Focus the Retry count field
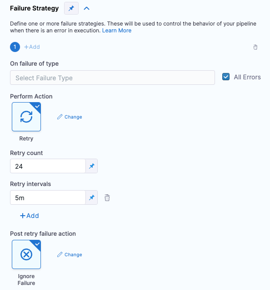 [48, 166]
